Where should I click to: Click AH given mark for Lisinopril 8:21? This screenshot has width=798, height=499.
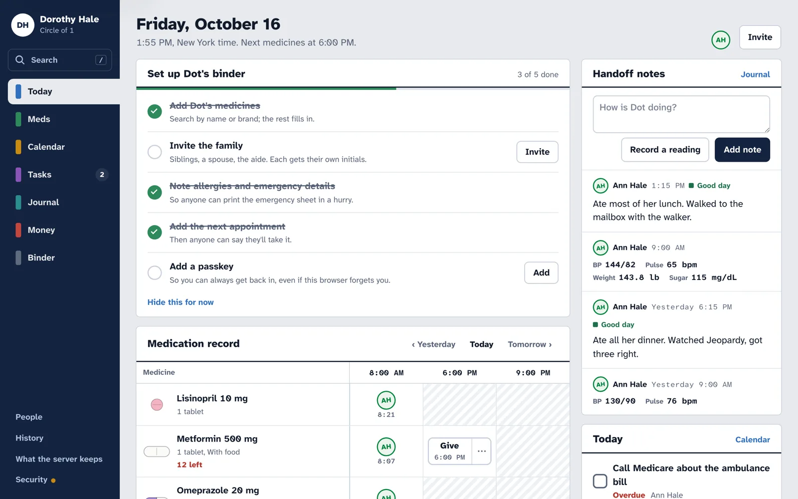386,400
